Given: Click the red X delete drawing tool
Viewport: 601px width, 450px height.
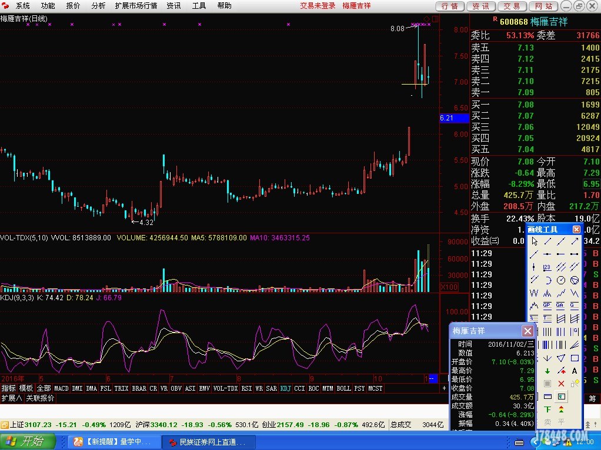Looking at the screenshot, I should click(x=561, y=384).
